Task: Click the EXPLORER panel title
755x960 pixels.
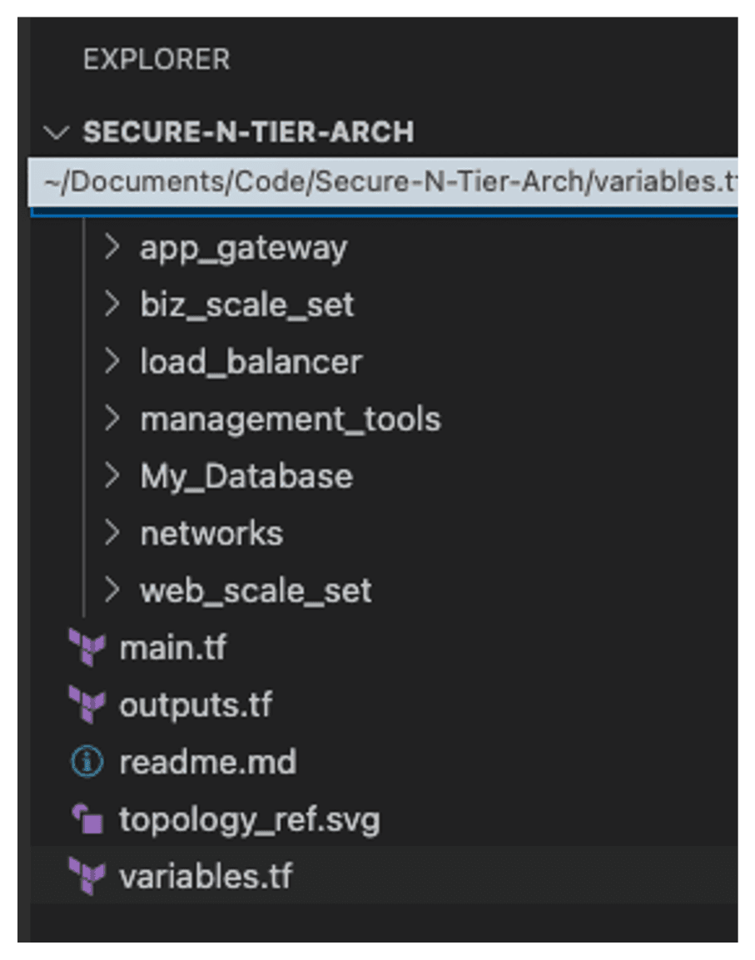Action: point(156,60)
